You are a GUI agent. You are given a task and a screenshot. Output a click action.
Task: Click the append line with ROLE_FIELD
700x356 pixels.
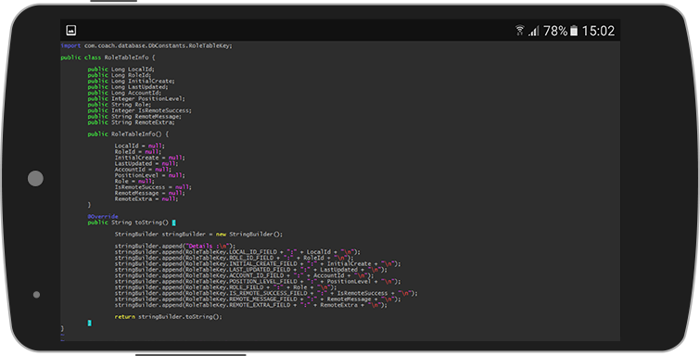click(x=225, y=287)
